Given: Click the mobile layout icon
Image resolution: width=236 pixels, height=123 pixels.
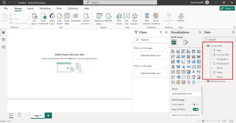Looking at the screenshot, I should (x=19, y=115).
